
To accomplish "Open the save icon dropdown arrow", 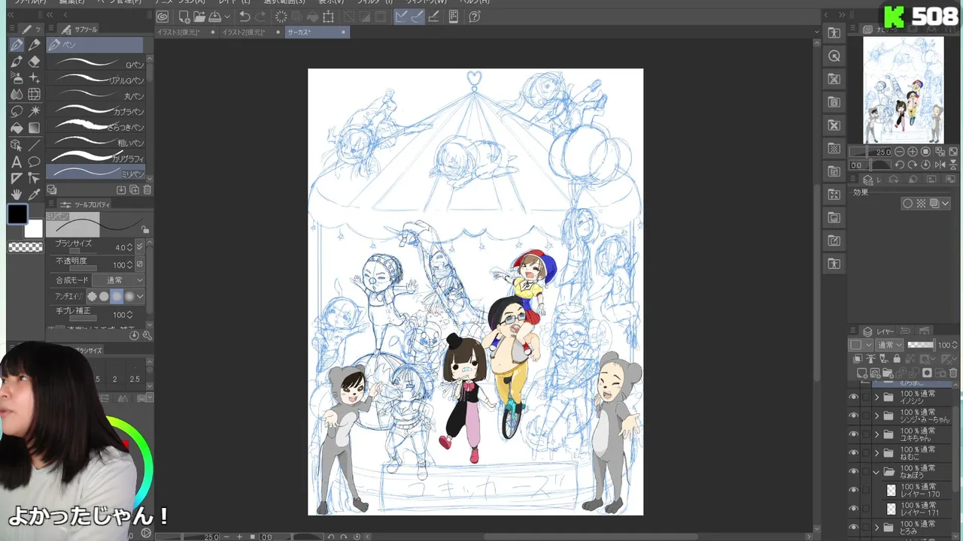I will (226, 17).
